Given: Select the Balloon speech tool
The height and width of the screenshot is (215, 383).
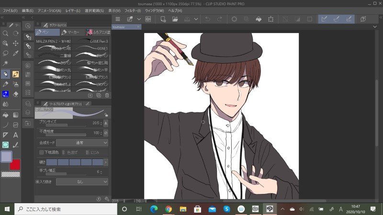Looking at the screenshot, I should click(5, 145).
